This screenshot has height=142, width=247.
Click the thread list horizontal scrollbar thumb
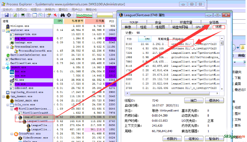click(x=170, y=93)
